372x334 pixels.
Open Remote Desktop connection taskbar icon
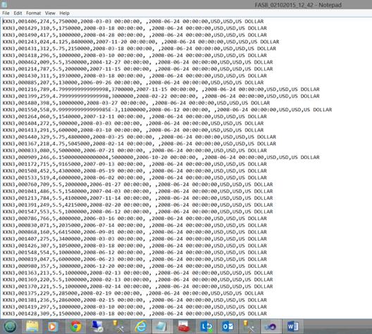point(97,327)
